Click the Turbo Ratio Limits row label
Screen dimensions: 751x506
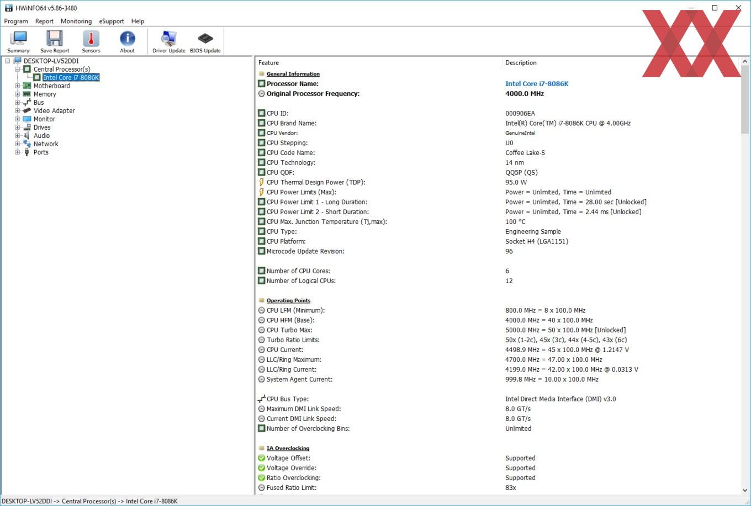point(293,340)
